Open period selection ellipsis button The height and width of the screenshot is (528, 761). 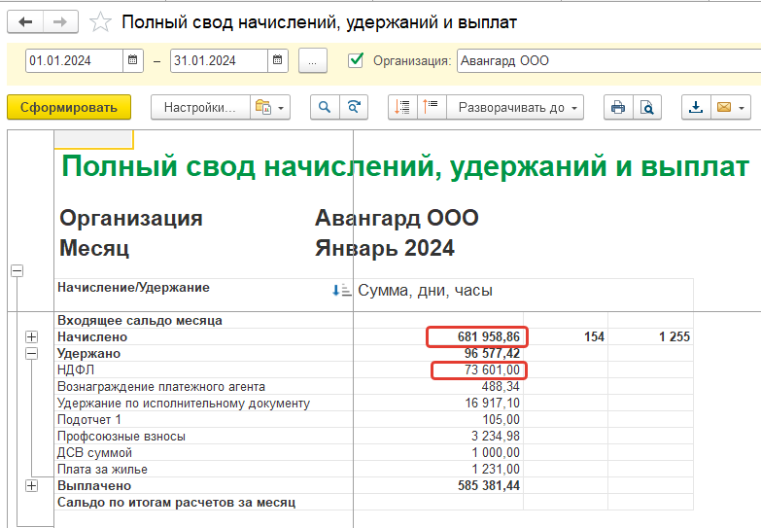pyautogui.click(x=313, y=60)
